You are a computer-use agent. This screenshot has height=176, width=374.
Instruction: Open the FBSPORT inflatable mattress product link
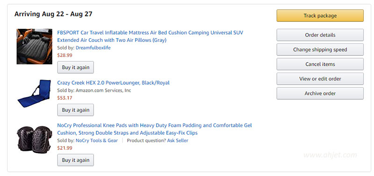pos(150,36)
